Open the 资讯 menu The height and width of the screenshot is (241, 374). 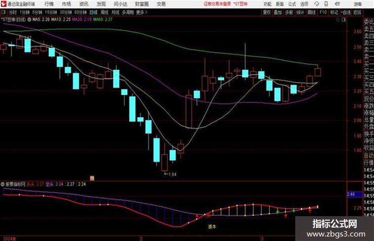[x=84, y=4]
